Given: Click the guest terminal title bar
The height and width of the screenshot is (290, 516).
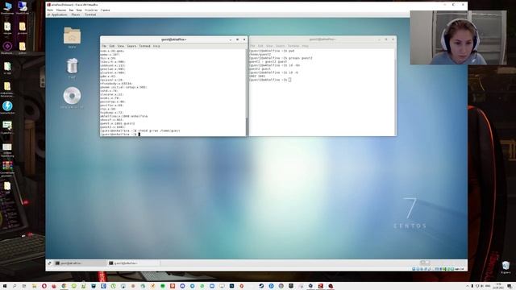Looking at the screenshot, I should point(173,39).
